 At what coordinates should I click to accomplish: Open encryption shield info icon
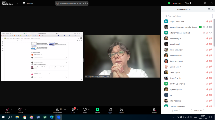pyautogui.click(x=169, y=3)
